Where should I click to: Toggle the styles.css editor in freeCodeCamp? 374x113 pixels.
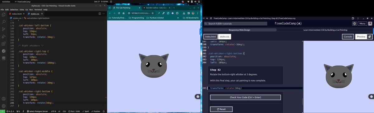(224, 37)
